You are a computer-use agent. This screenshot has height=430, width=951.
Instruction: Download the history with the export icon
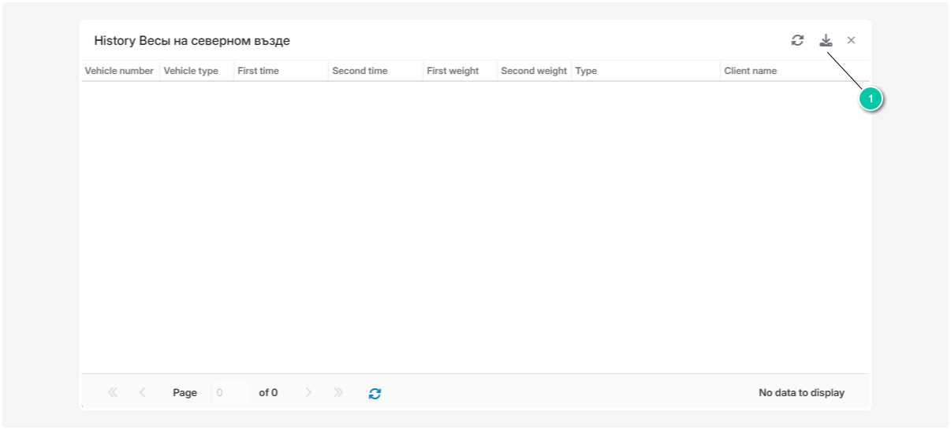pyautogui.click(x=826, y=40)
